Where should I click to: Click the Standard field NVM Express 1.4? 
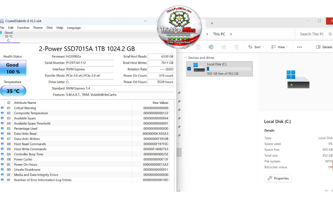(120, 88)
